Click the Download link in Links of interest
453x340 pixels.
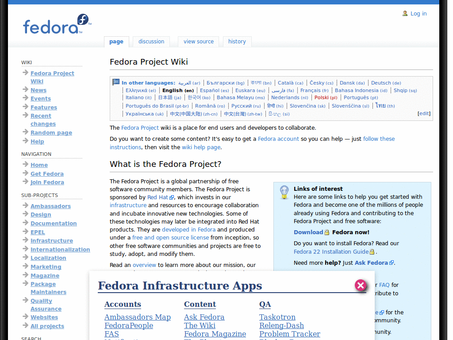(308, 232)
